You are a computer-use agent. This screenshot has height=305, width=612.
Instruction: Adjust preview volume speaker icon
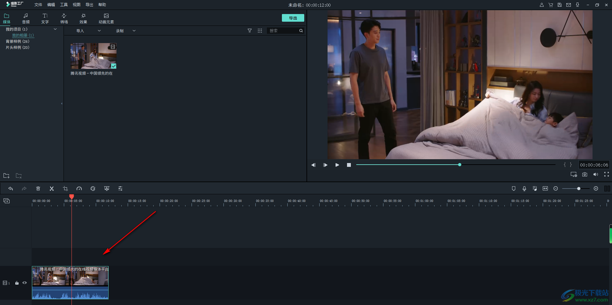(x=596, y=175)
